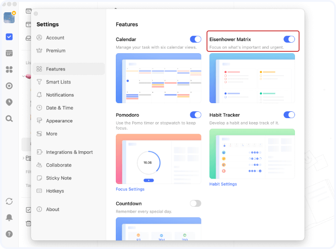Screen dimensions: 336x249
Task: Select the Features settings section
Action: click(x=68, y=69)
